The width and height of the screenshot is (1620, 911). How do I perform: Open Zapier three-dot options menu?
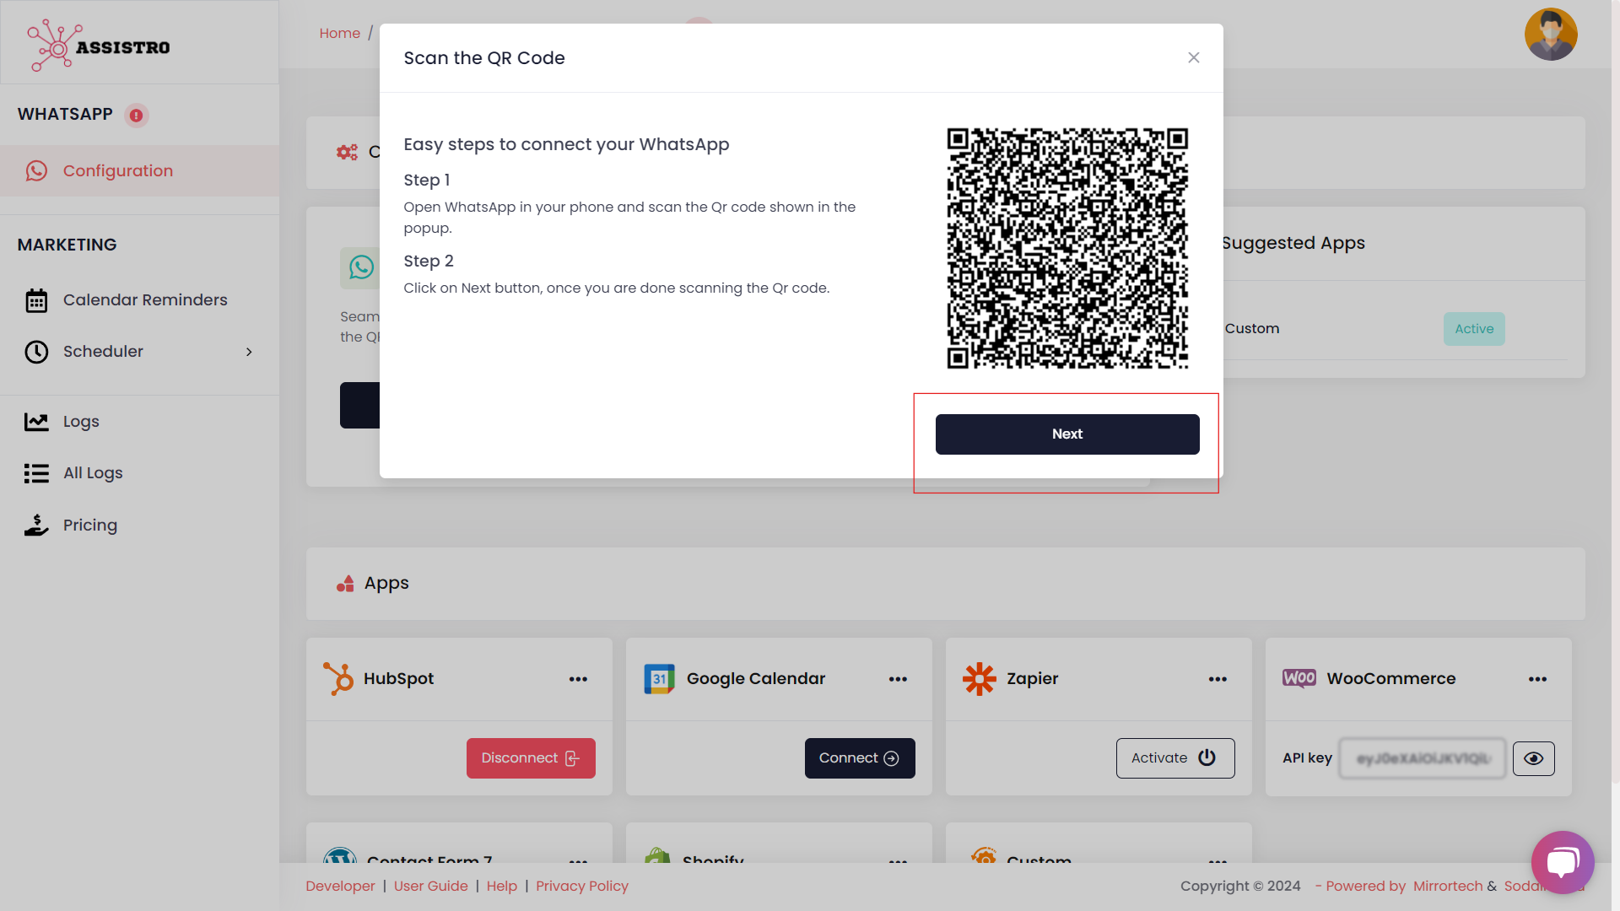click(1218, 679)
